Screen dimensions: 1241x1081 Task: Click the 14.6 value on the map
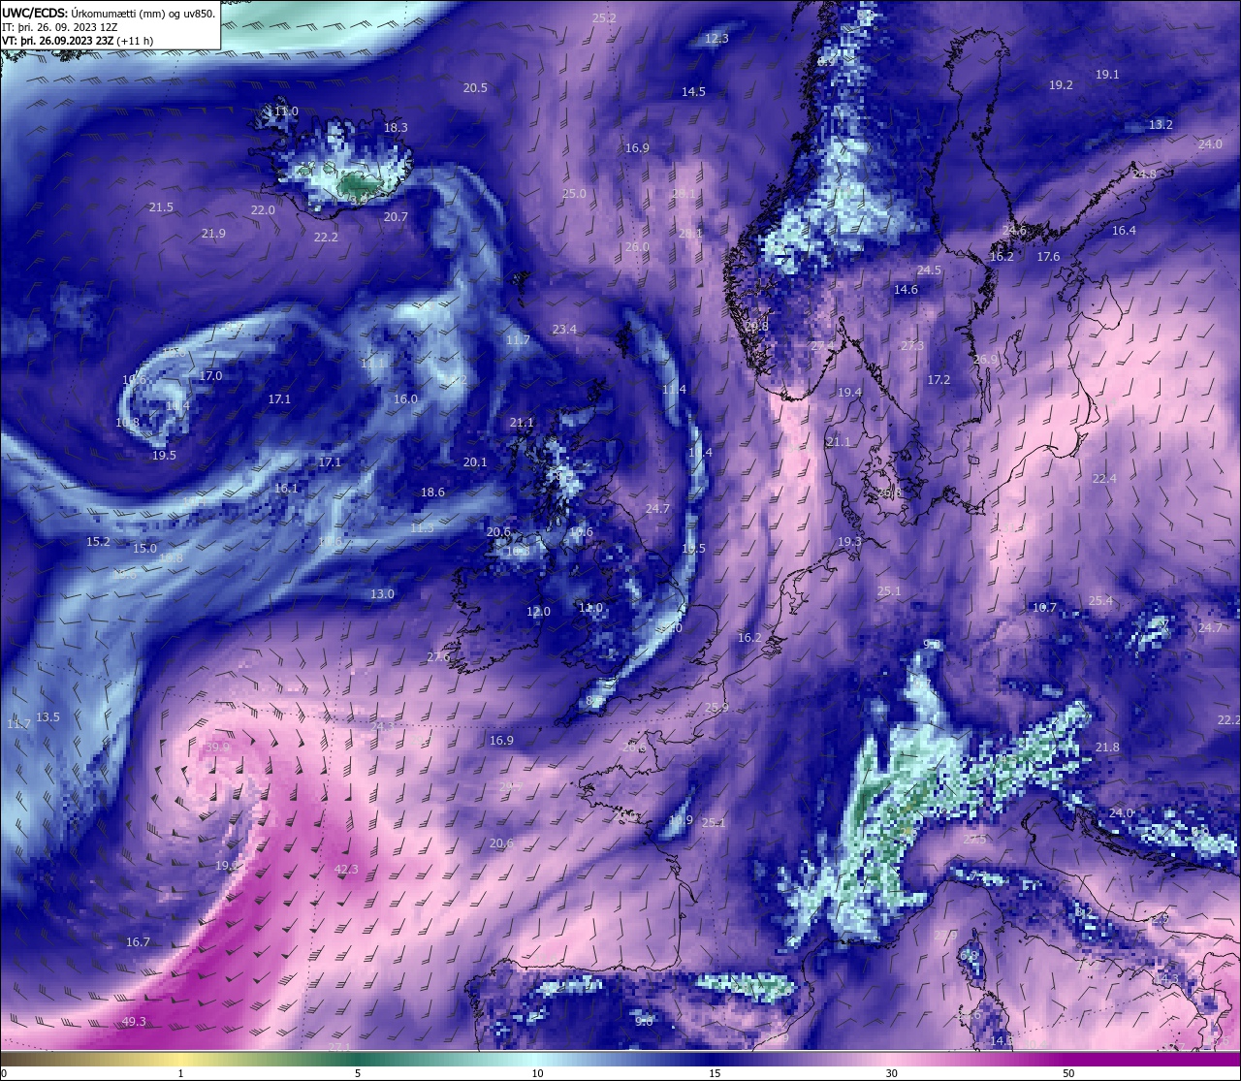[906, 290]
